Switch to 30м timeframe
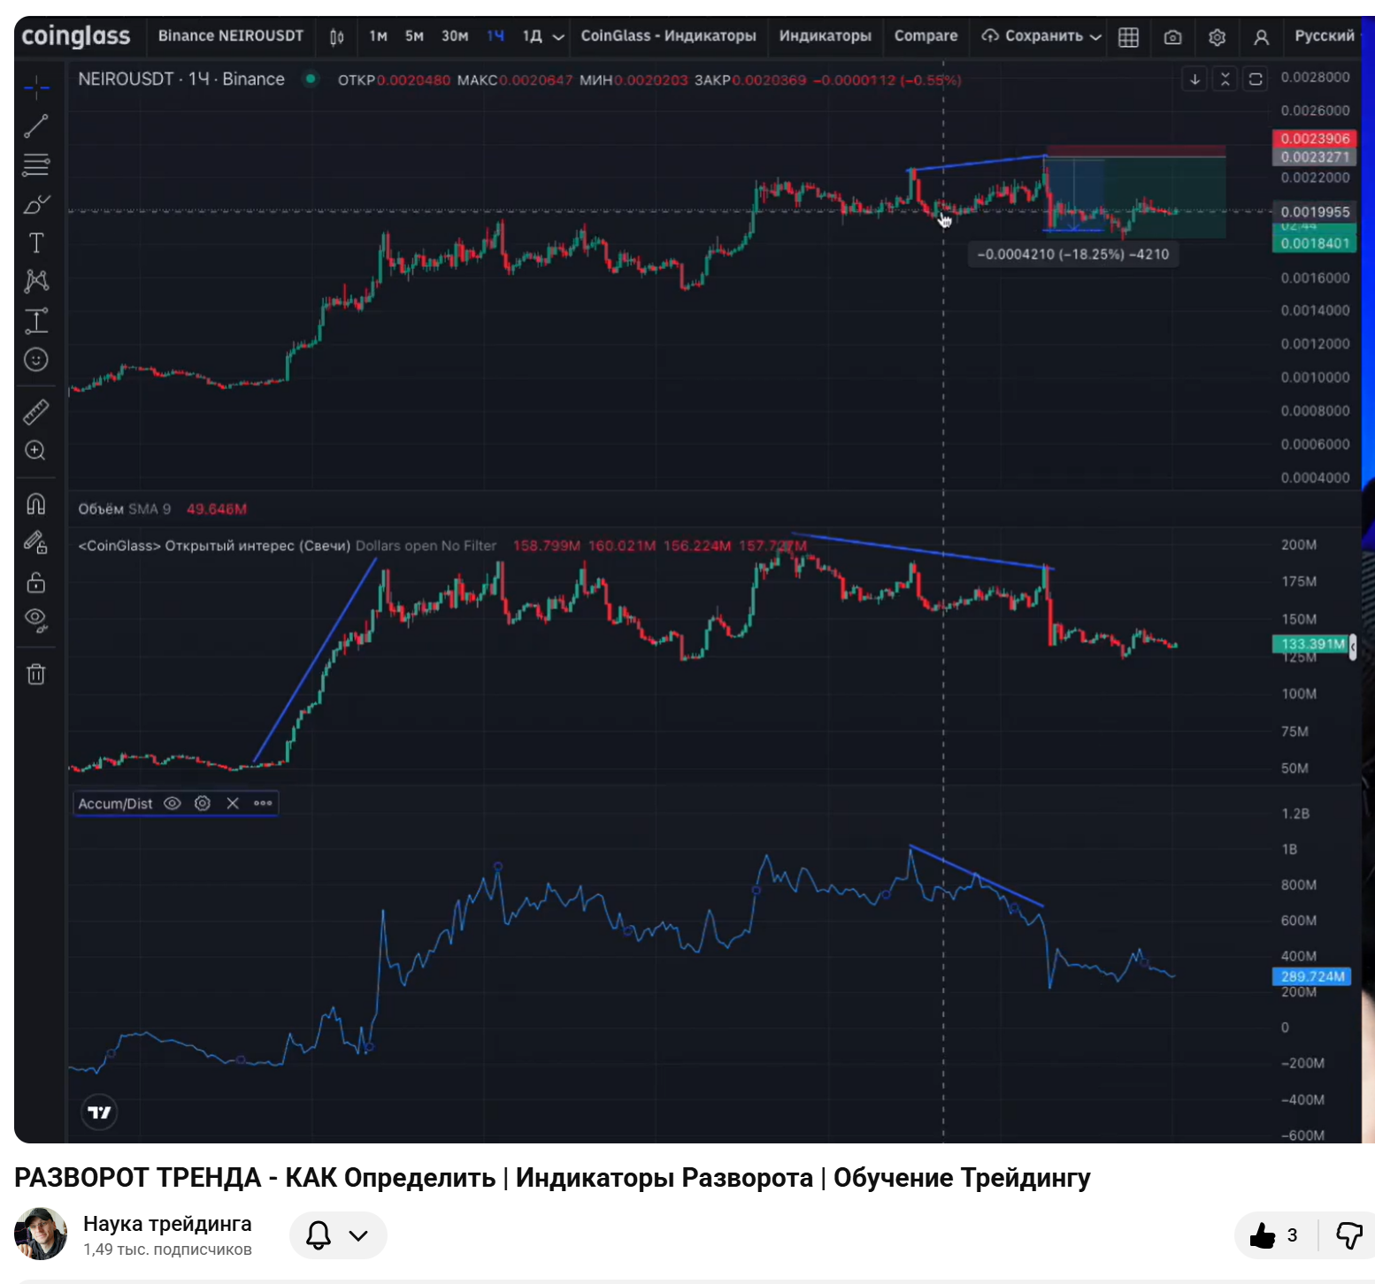Screen dimensions: 1375x1284 [x=455, y=36]
